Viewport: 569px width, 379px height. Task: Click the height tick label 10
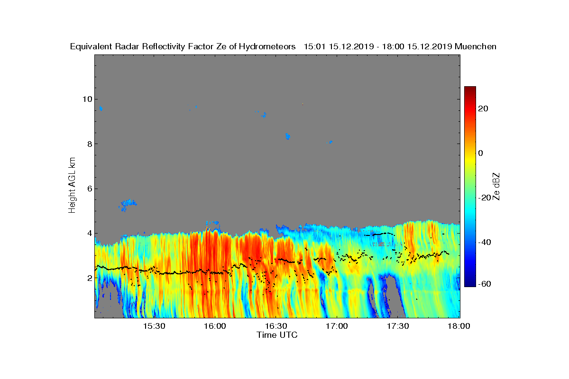[87, 99]
